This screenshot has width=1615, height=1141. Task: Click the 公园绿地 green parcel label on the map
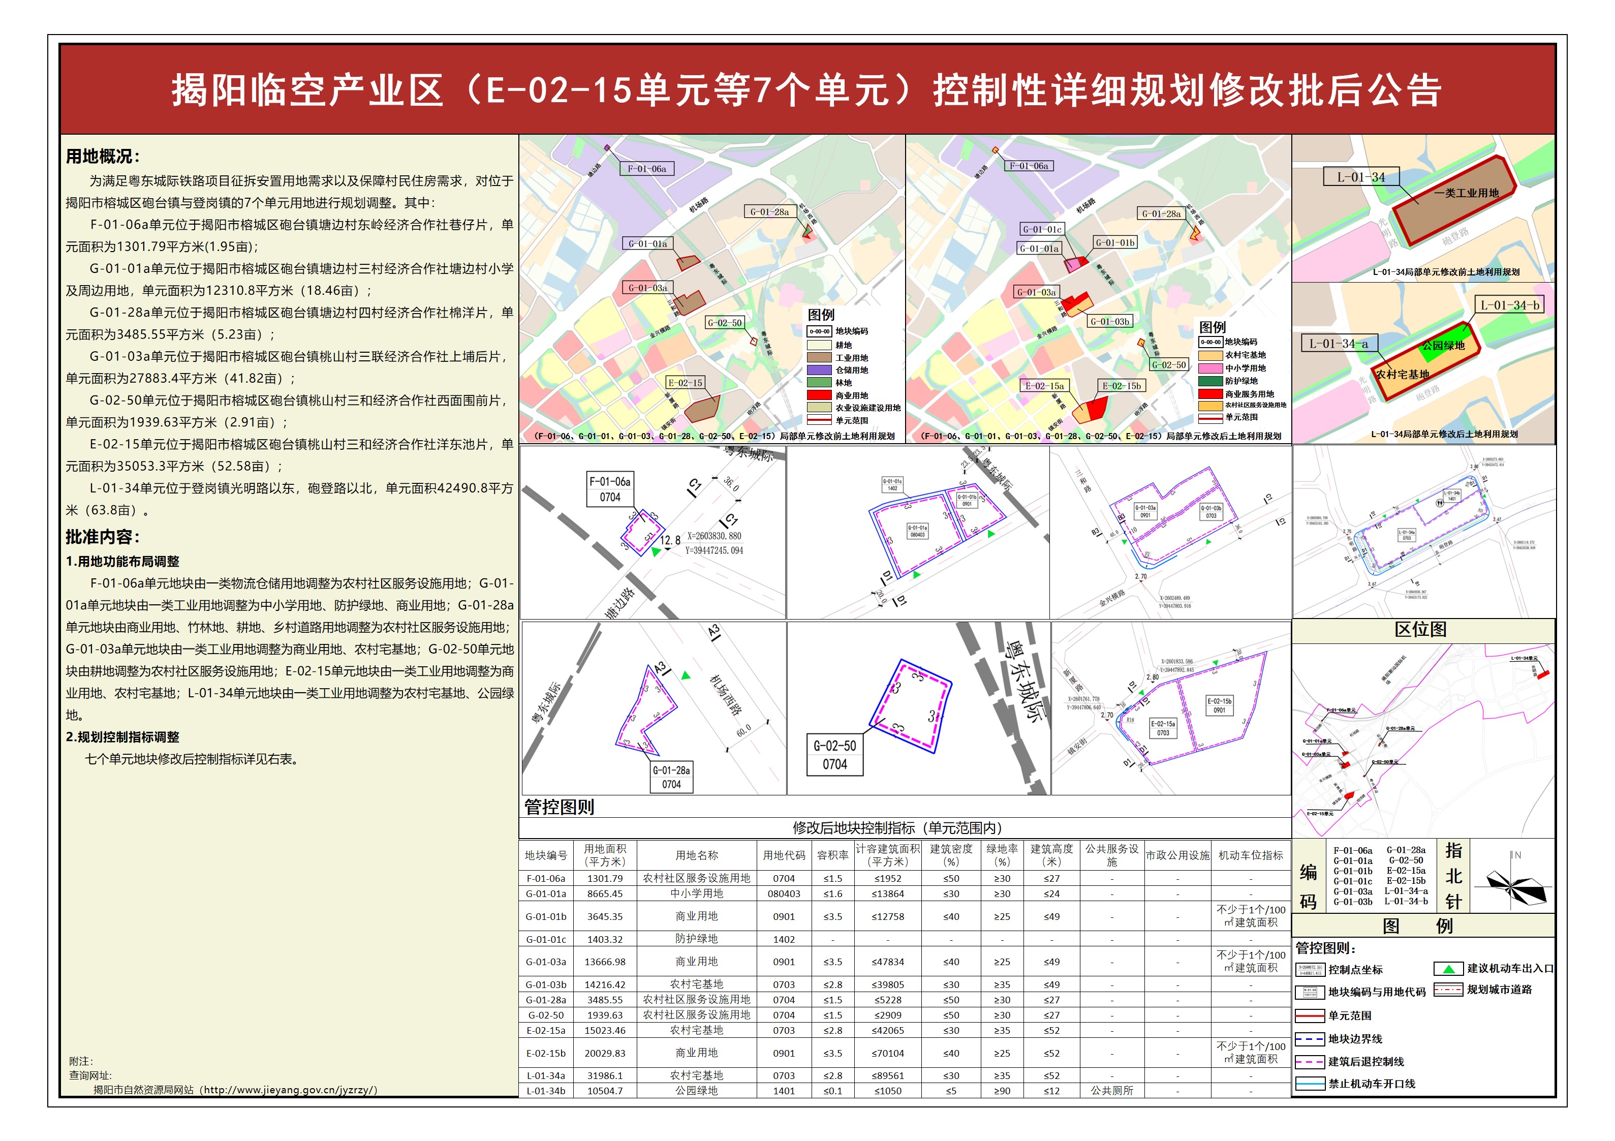(1443, 346)
